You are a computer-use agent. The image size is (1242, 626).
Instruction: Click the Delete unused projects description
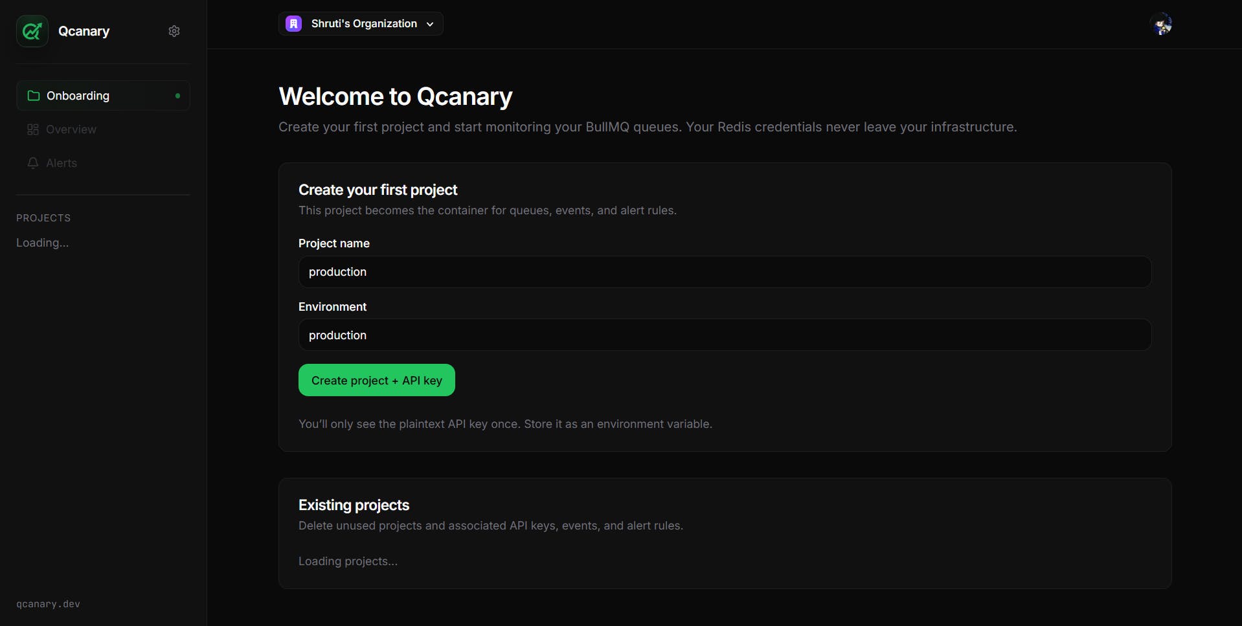click(491, 526)
